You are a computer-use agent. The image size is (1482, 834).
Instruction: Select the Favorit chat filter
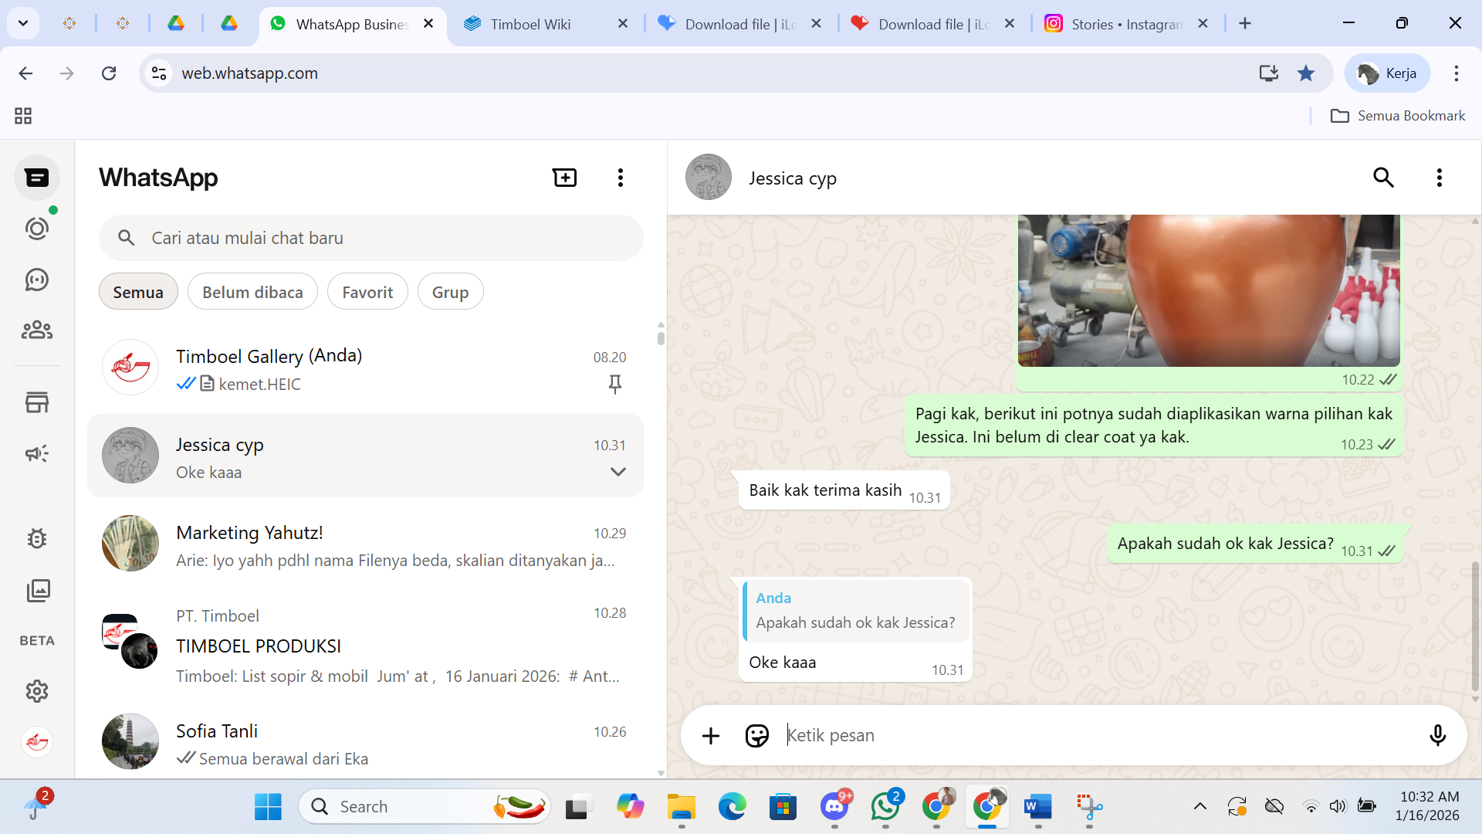367,292
